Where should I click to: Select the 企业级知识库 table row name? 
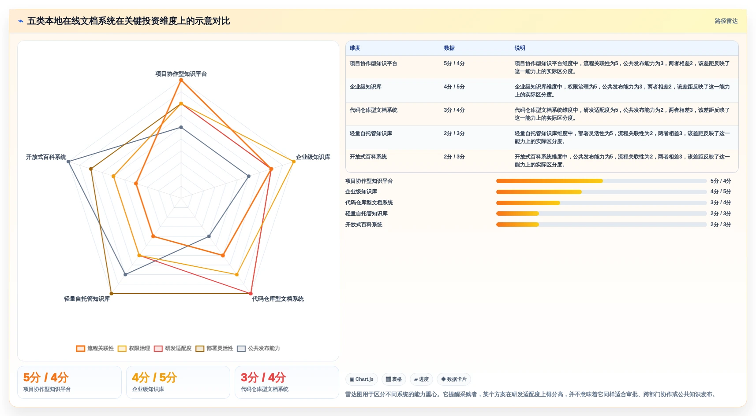(x=365, y=87)
